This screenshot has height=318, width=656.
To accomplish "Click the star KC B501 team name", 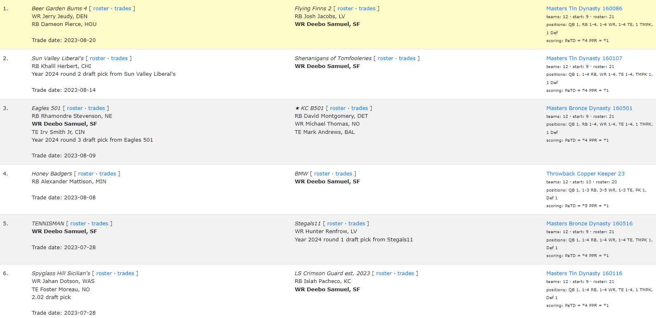I will click(x=309, y=108).
